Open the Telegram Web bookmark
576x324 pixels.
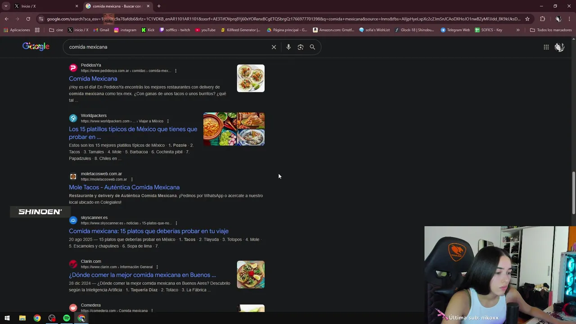[455, 30]
